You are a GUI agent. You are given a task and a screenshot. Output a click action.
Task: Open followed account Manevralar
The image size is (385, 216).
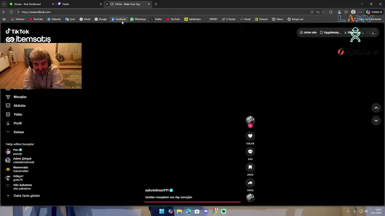point(17,169)
